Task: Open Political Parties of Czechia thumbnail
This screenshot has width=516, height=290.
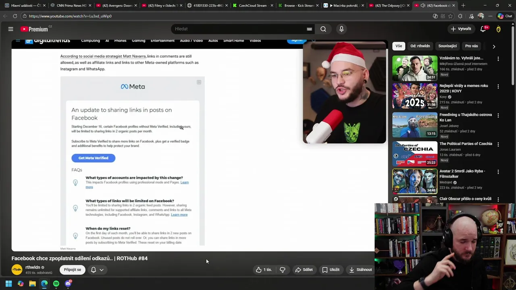Action: 415,154
